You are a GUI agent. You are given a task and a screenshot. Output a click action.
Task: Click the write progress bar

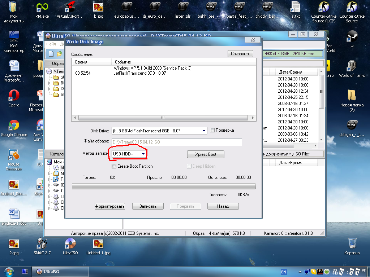(x=164, y=186)
